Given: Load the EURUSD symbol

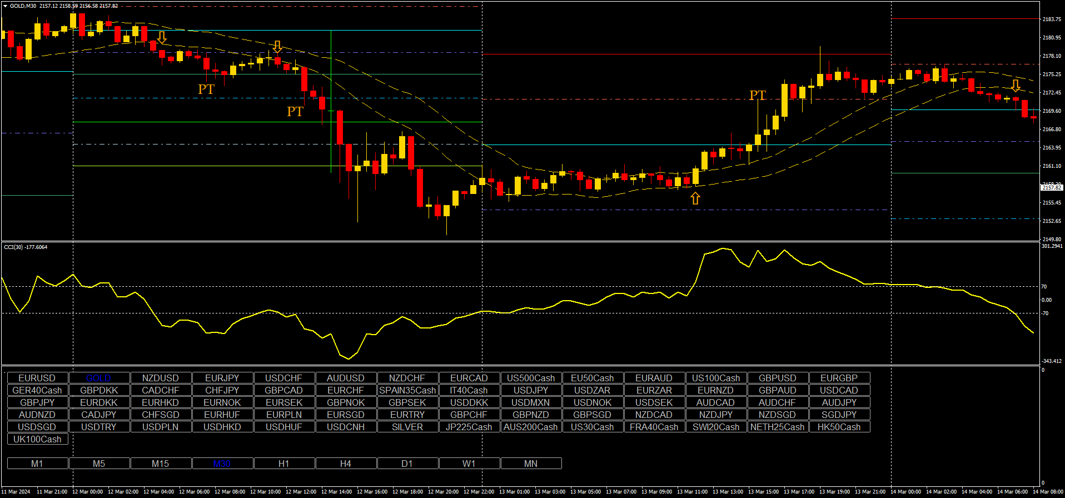Looking at the screenshot, I should pyautogui.click(x=37, y=378).
